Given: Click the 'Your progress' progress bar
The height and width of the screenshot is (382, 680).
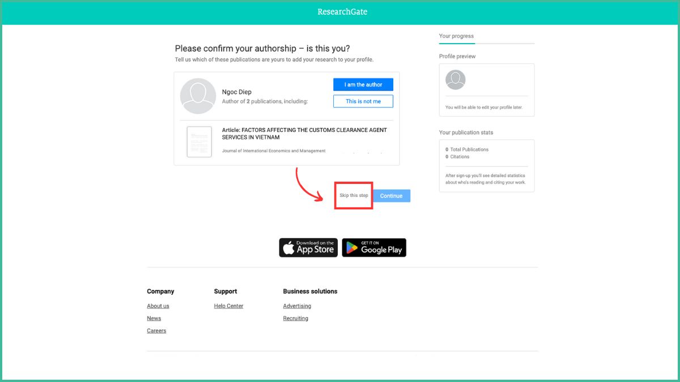Looking at the screenshot, I should [x=487, y=43].
